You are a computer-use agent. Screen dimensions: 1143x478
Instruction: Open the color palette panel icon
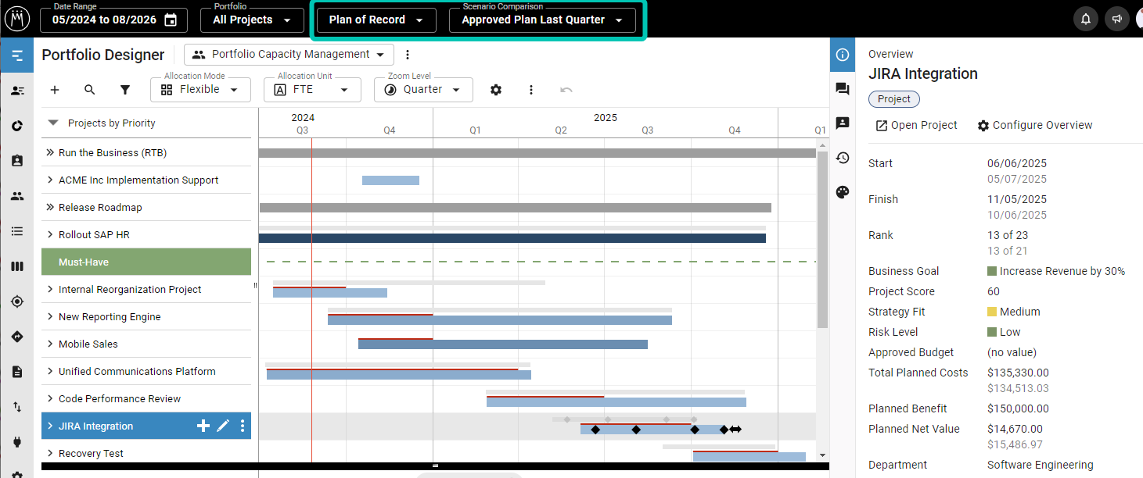tap(843, 192)
